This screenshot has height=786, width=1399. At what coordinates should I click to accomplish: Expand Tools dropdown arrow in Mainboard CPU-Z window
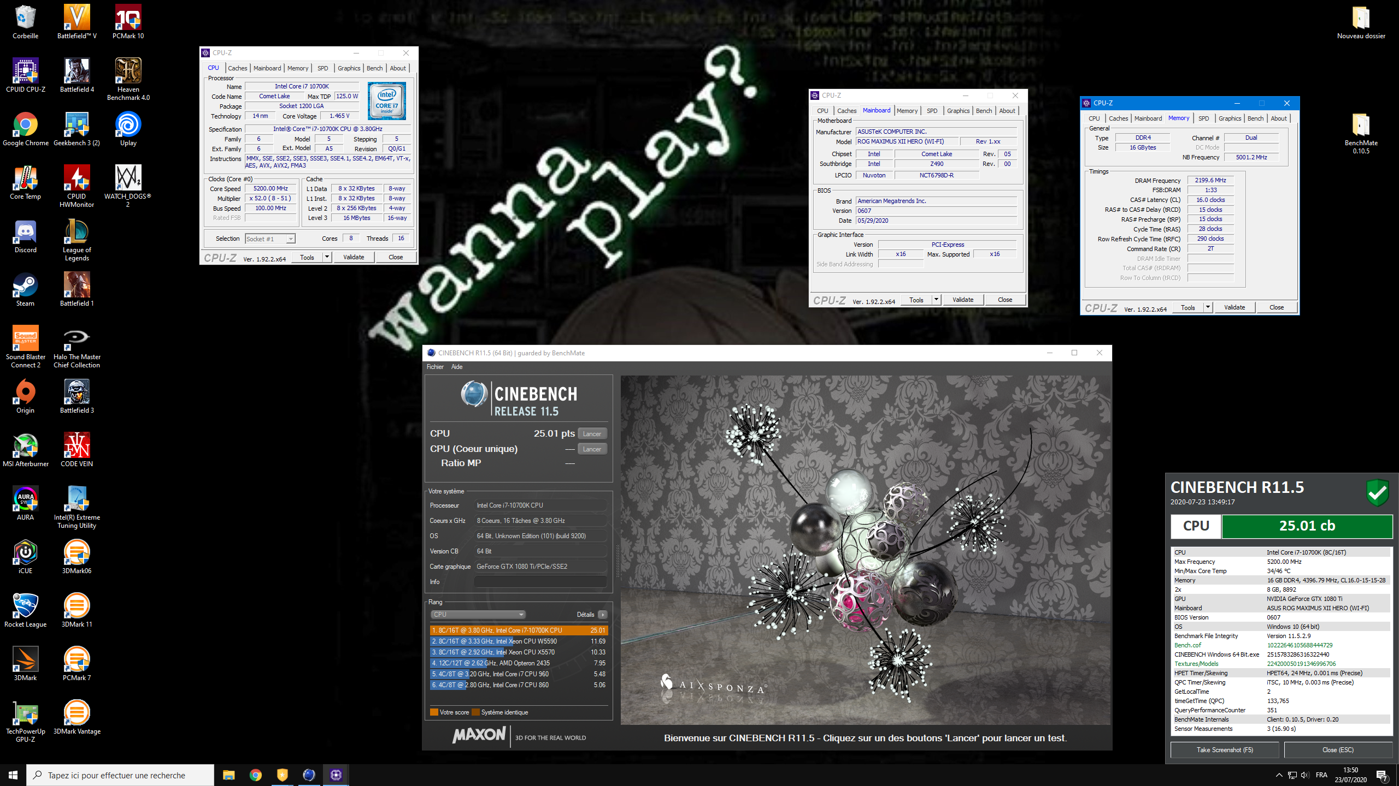936,300
